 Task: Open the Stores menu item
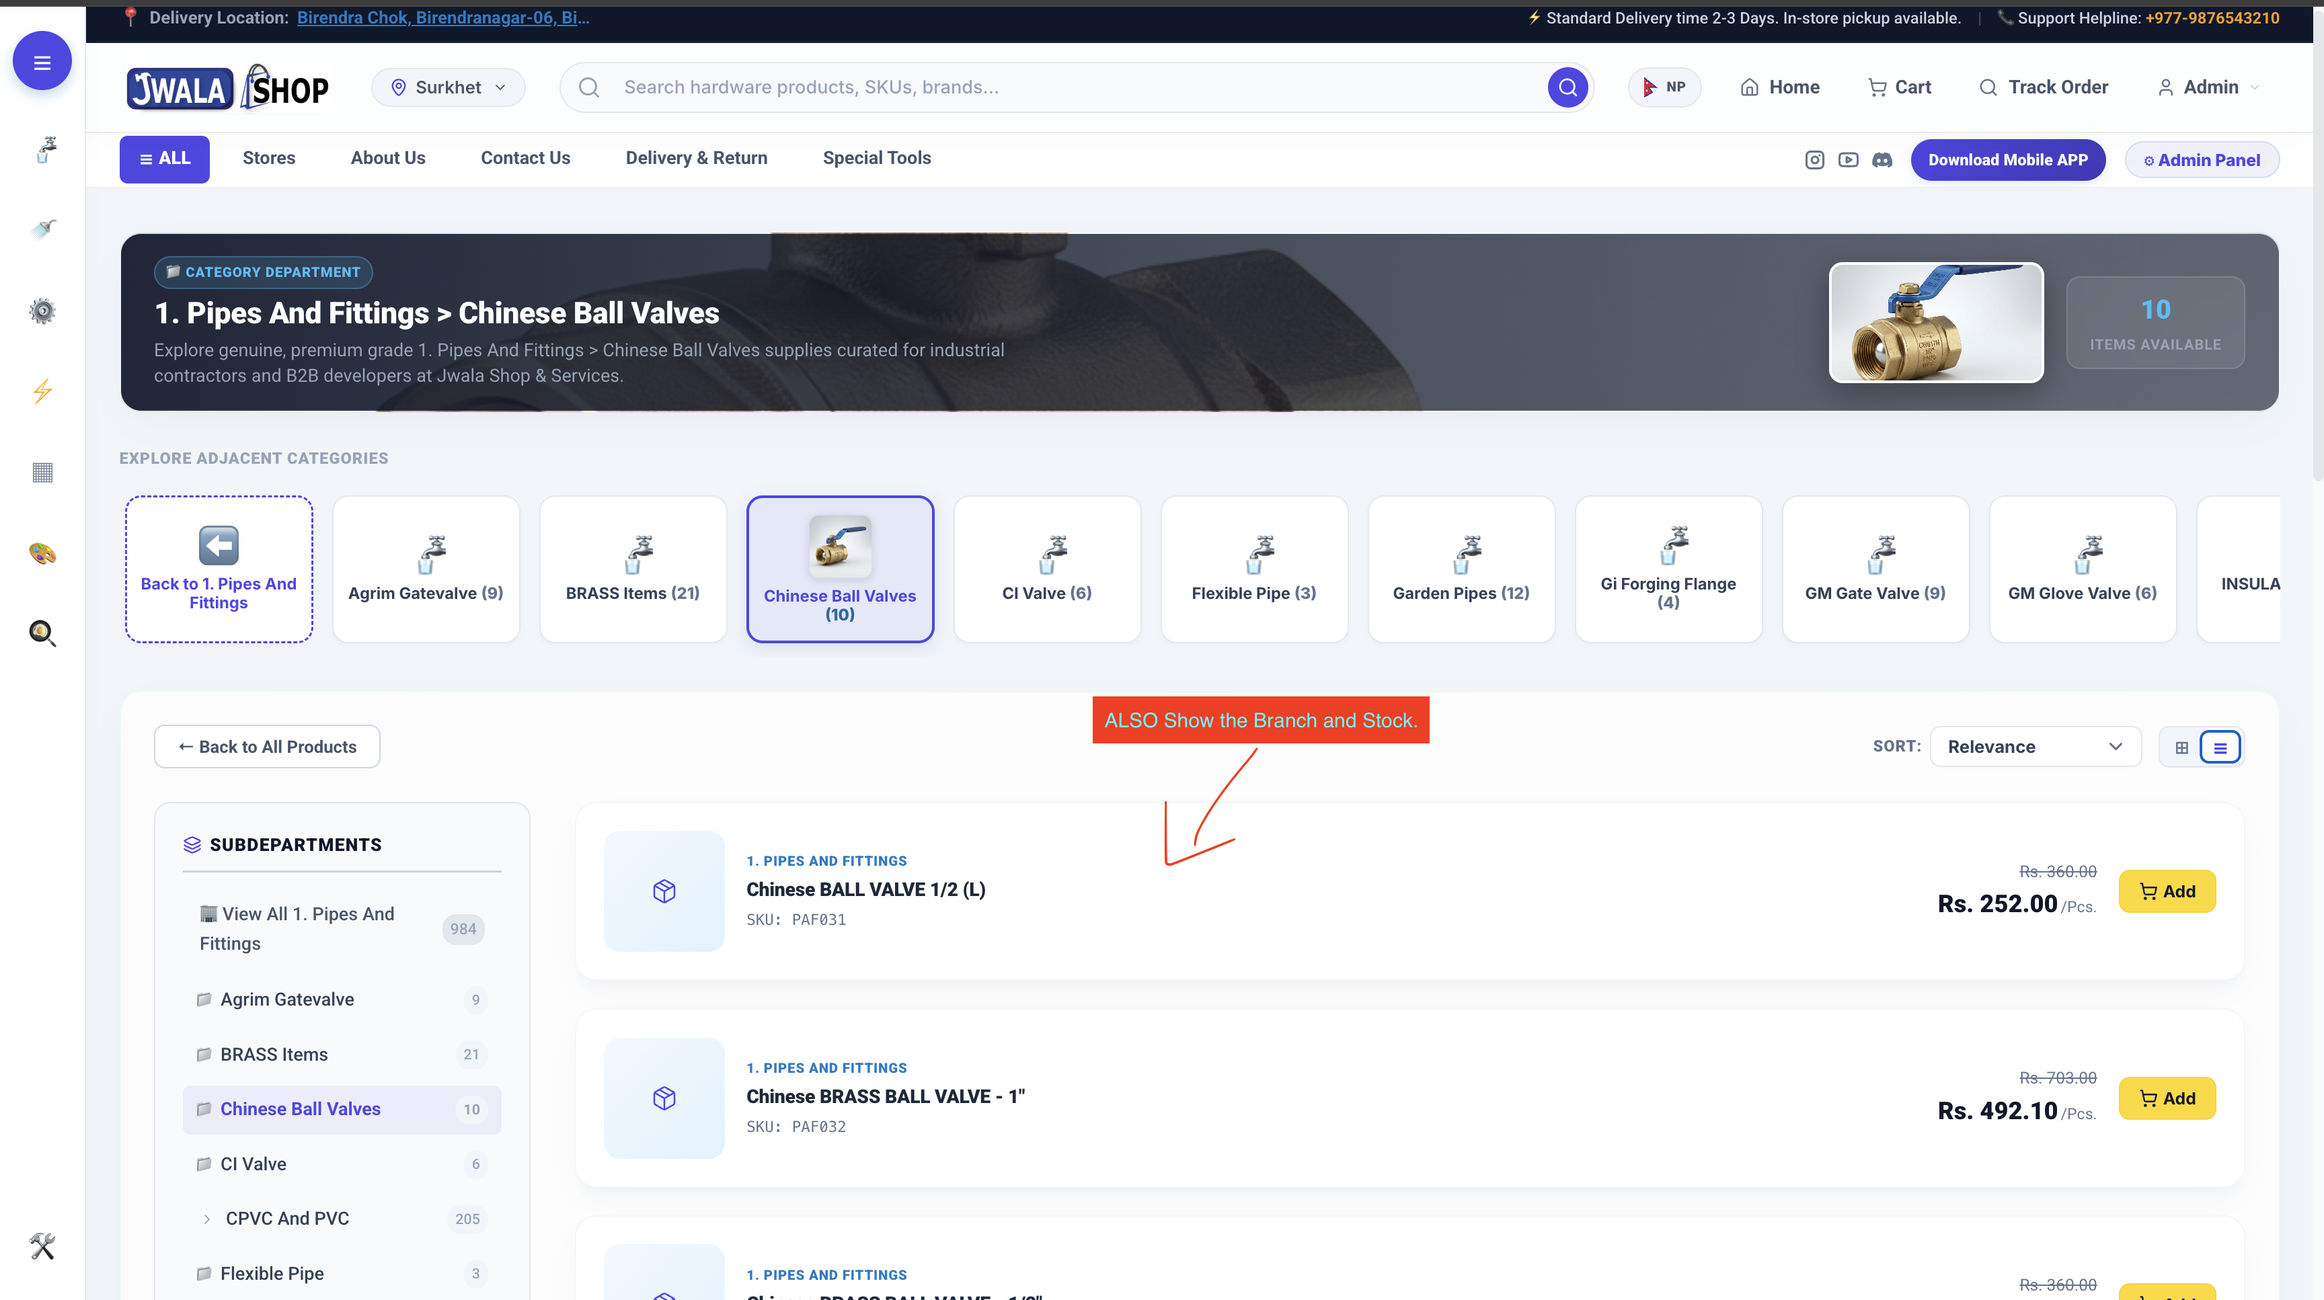(x=269, y=159)
